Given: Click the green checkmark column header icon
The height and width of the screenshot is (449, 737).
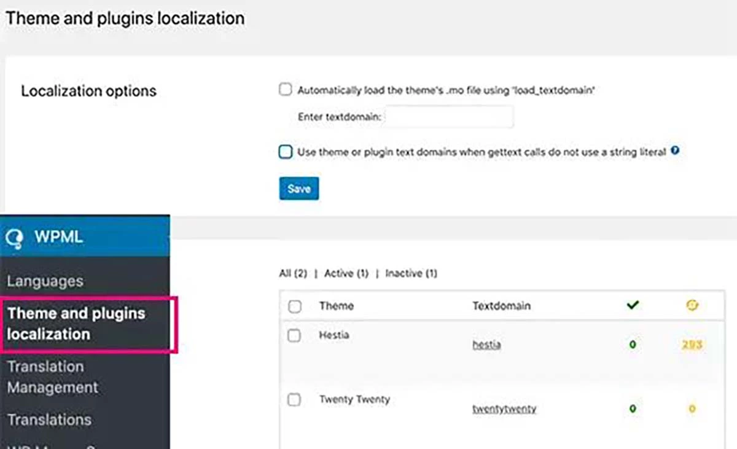Looking at the screenshot, I should coord(633,305).
